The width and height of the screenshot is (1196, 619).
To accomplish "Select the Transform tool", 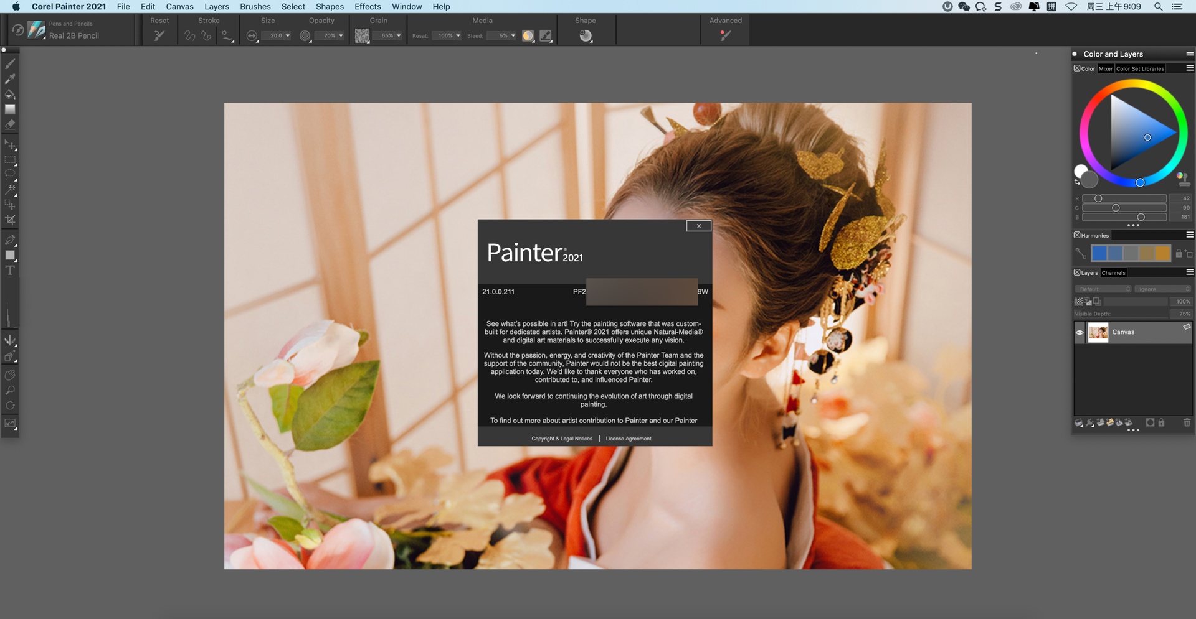I will [10, 204].
